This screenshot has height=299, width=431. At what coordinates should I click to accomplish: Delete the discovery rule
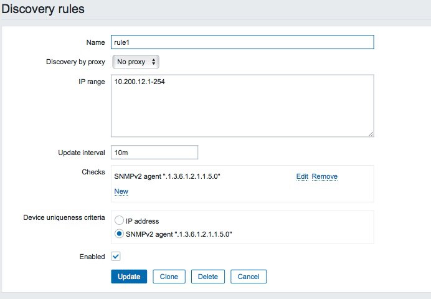pos(207,277)
